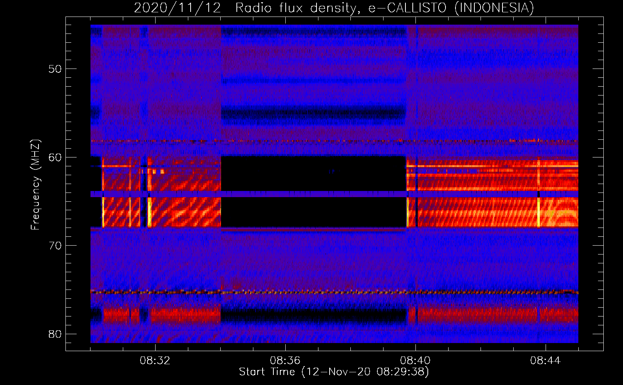
Task: Click the 60 frequency tick label
Action: (55, 157)
